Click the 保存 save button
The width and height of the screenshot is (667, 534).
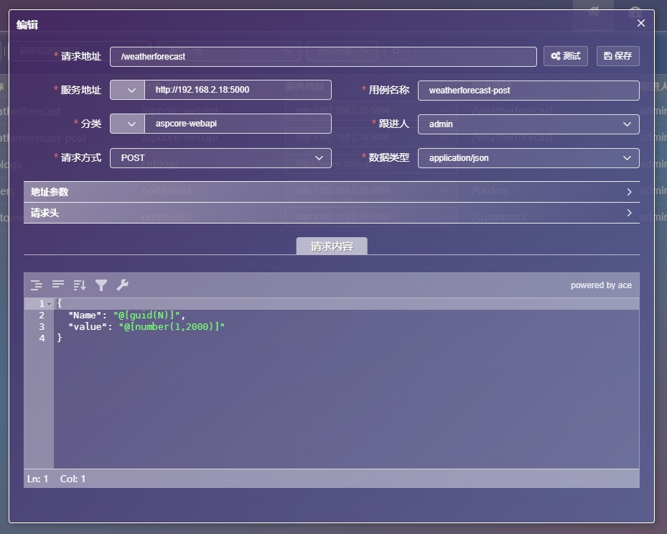tap(617, 56)
